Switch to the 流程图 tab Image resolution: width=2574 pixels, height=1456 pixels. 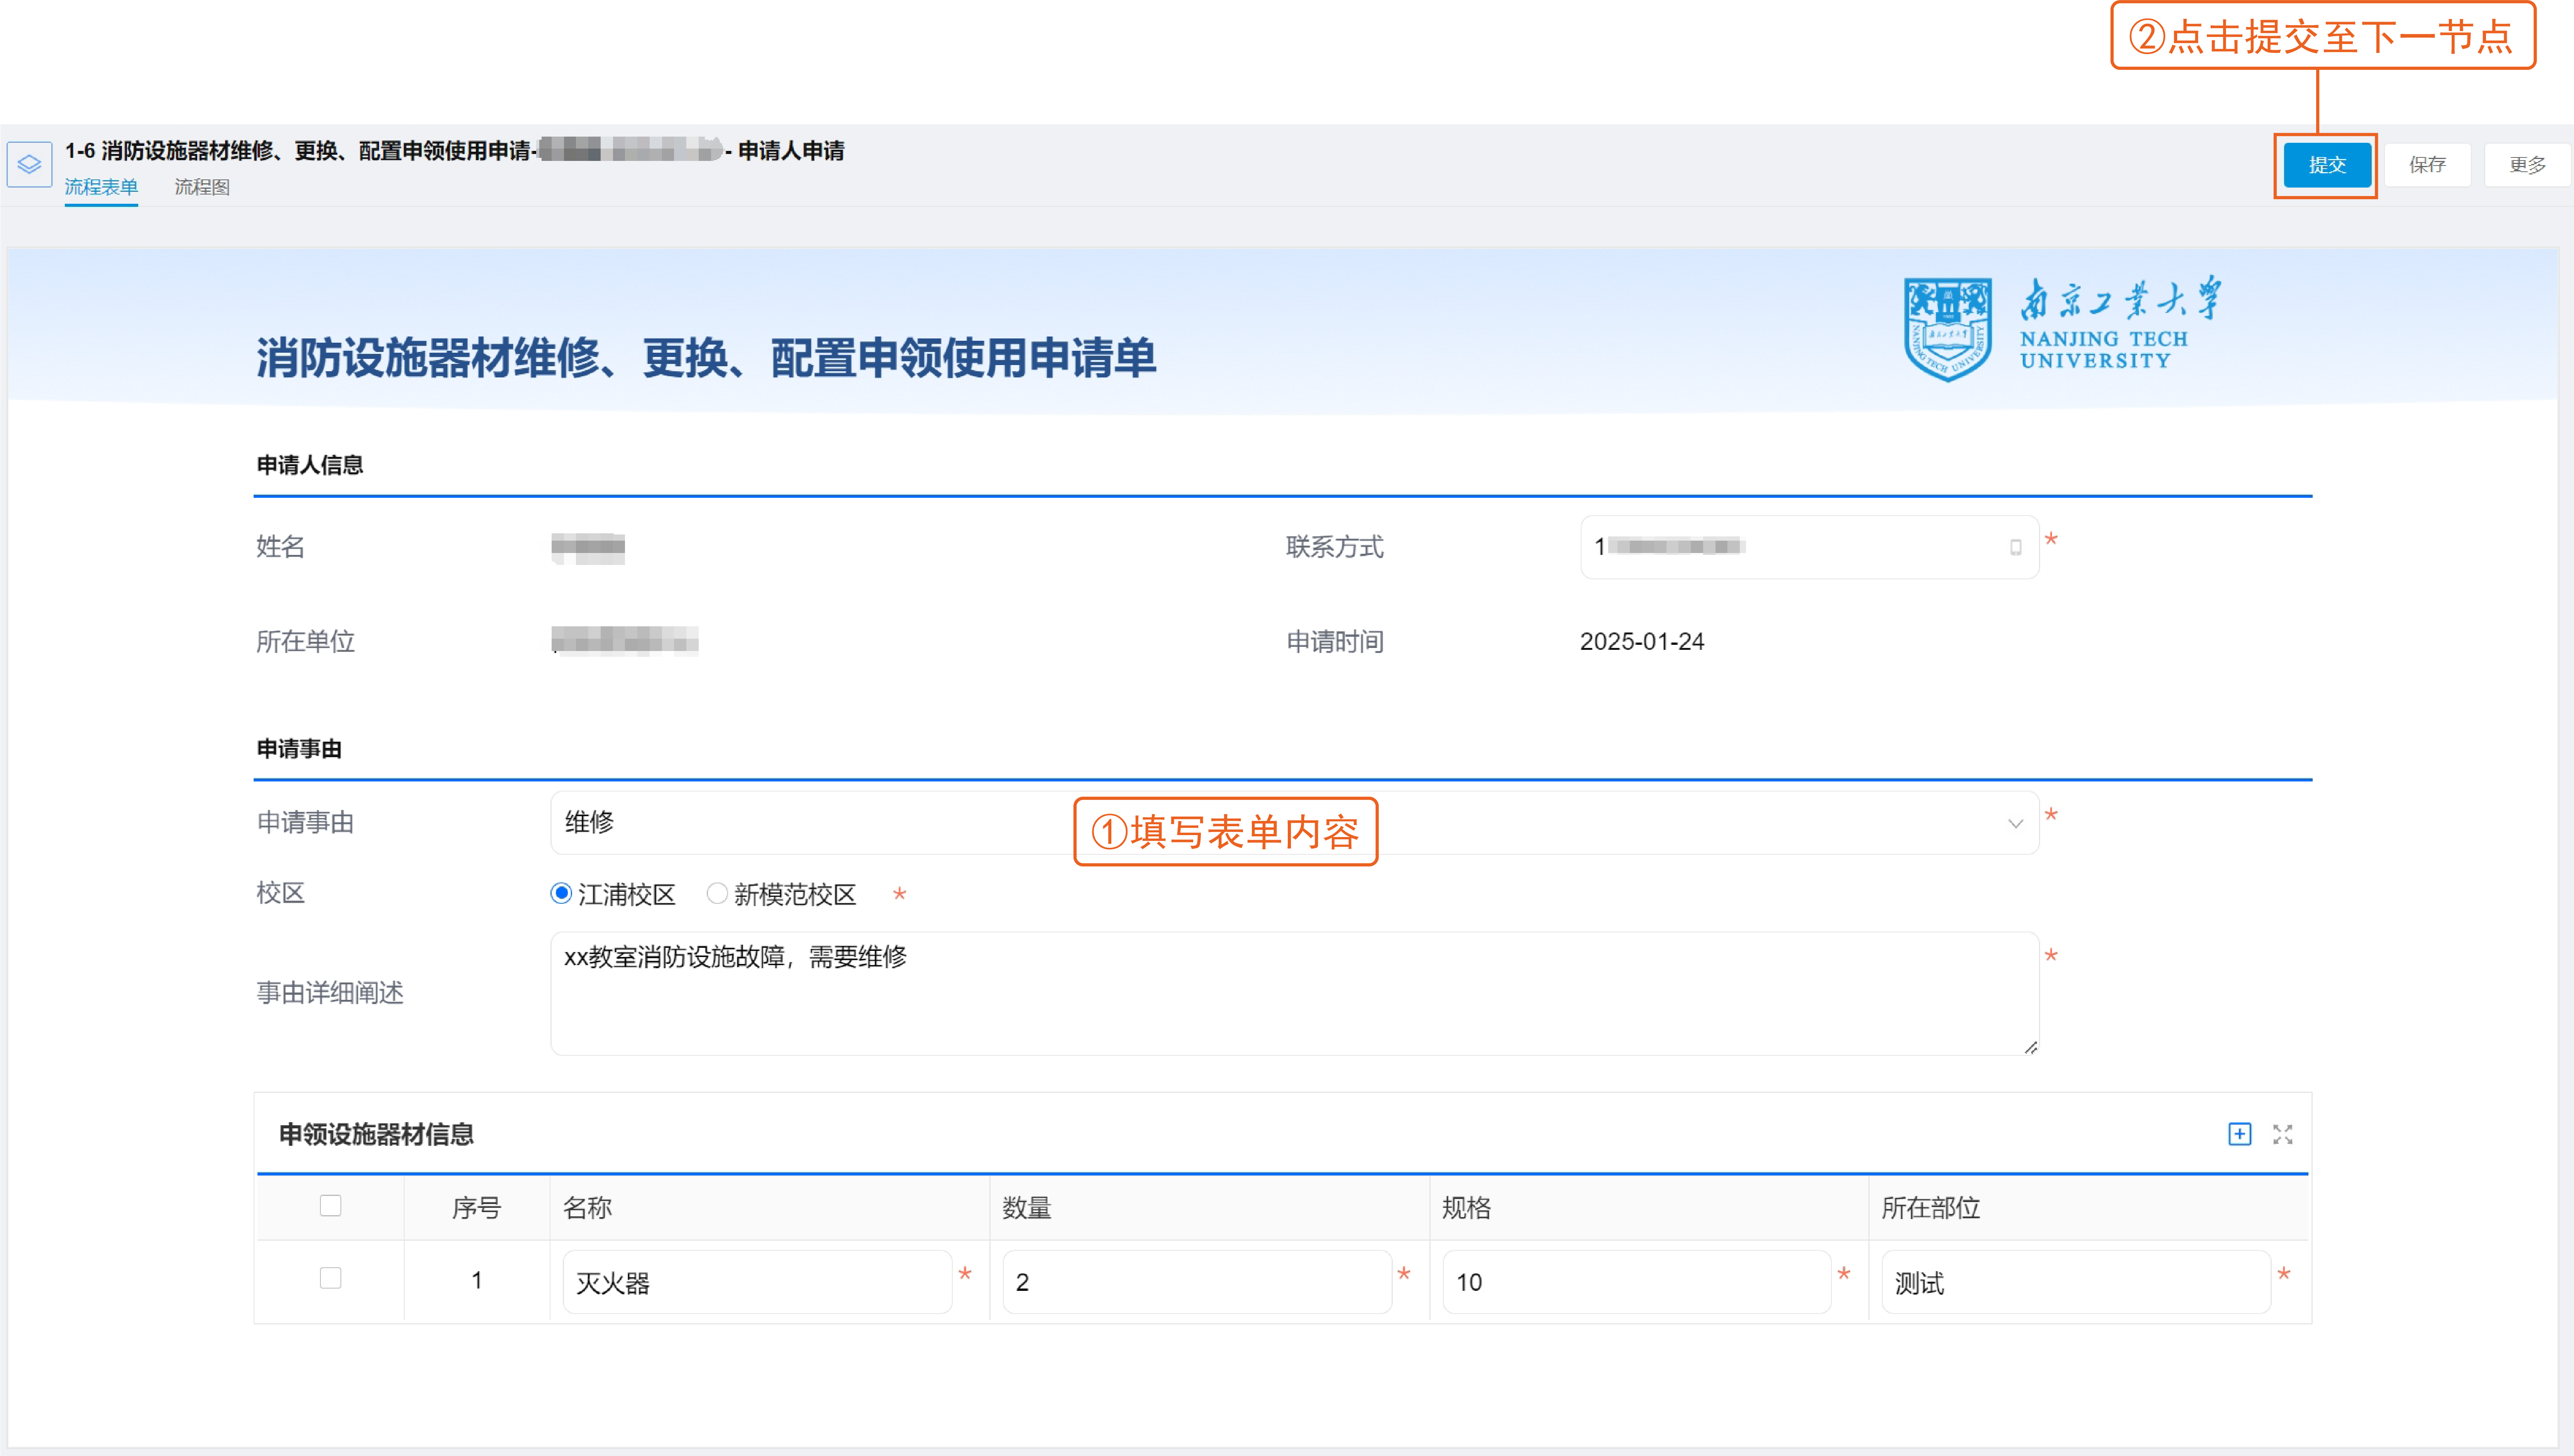click(202, 187)
